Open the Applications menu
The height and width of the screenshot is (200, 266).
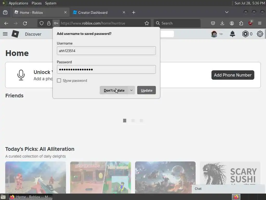[18, 3]
